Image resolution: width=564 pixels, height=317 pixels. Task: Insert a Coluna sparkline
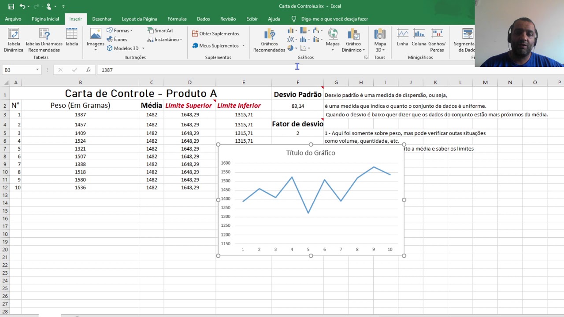419,37
